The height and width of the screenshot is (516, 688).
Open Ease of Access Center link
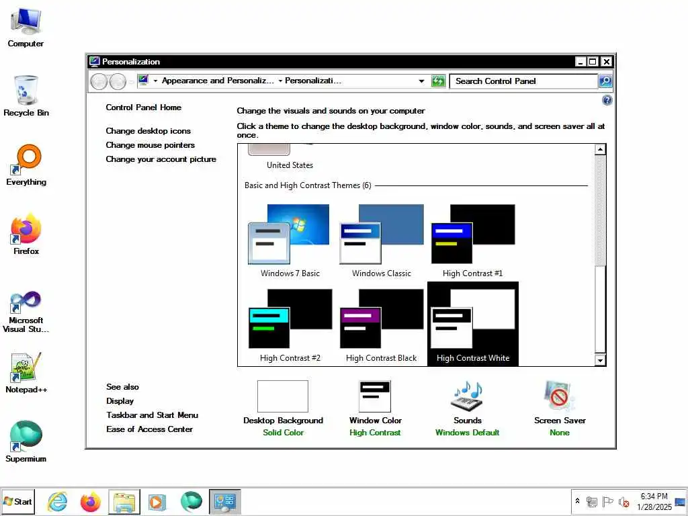(x=149, y=429)
